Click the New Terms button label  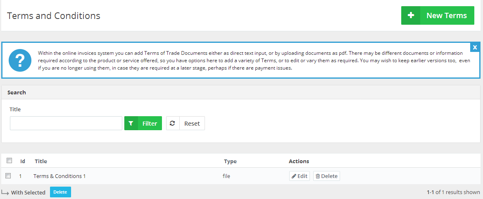pos(447,15)
